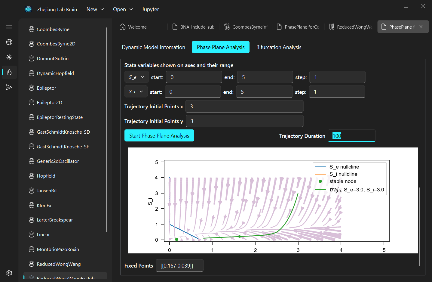Click the Zhejiang Lab Brain logo icon
432x282 pixels.
tap(28, 9)
